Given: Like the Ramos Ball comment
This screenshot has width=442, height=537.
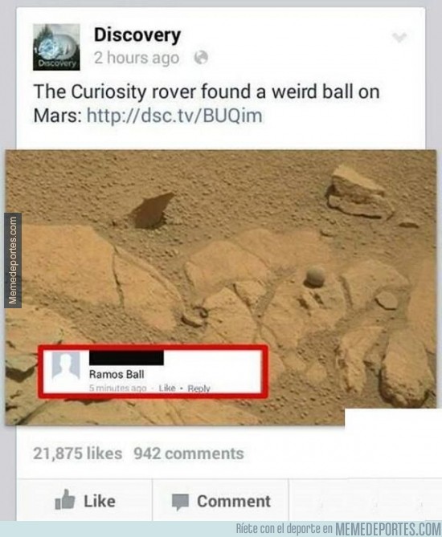Looking at the screenshot, I should tap(167, 388).
